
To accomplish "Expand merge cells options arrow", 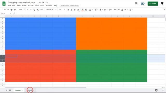I will coord(92,10).
